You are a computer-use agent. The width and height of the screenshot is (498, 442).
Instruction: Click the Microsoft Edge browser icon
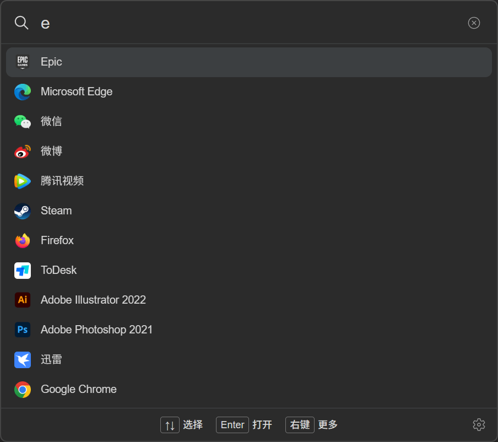23,92
